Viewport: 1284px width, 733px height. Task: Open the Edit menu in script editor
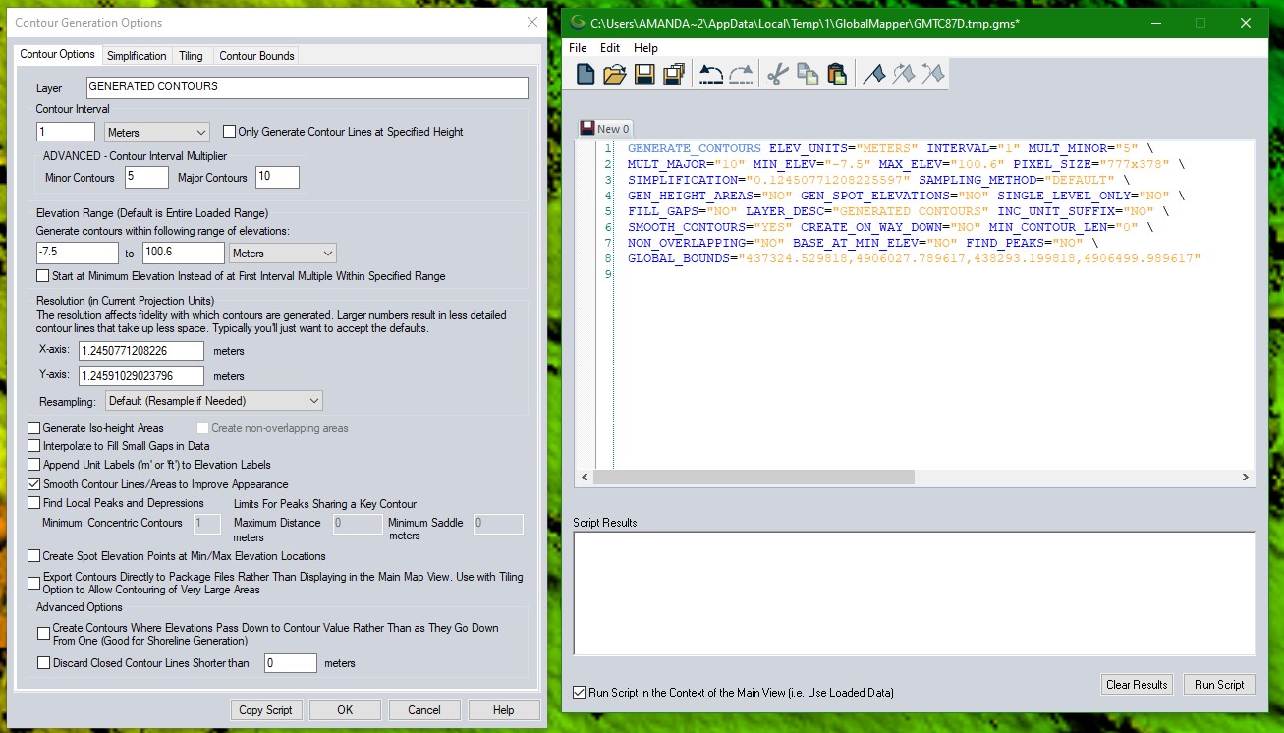tap(610, 48)
